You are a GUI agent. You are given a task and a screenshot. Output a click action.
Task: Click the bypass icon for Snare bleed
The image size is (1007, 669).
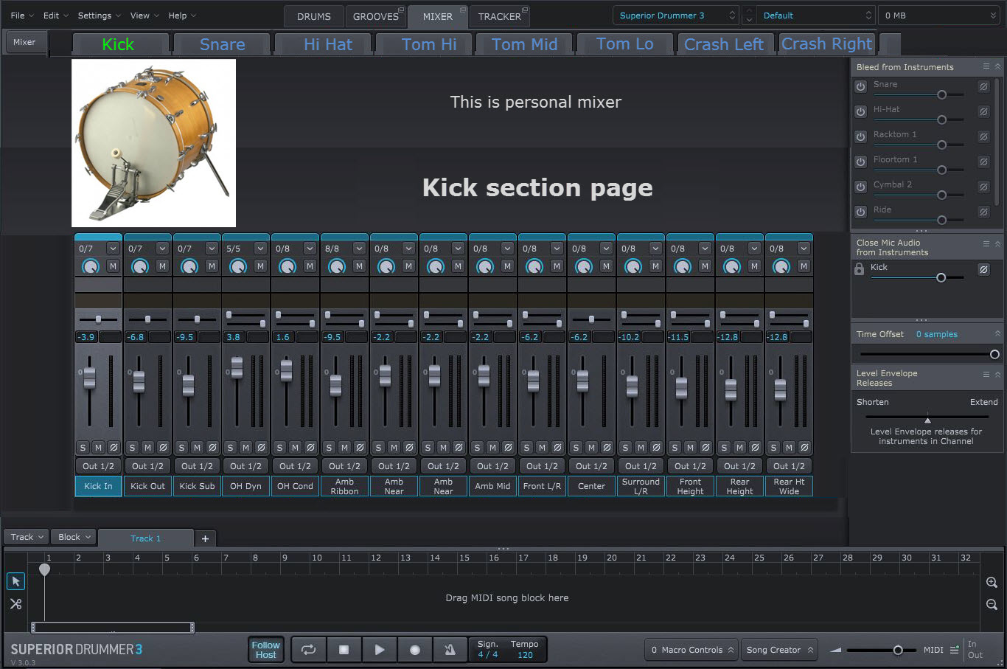[983, 86]
